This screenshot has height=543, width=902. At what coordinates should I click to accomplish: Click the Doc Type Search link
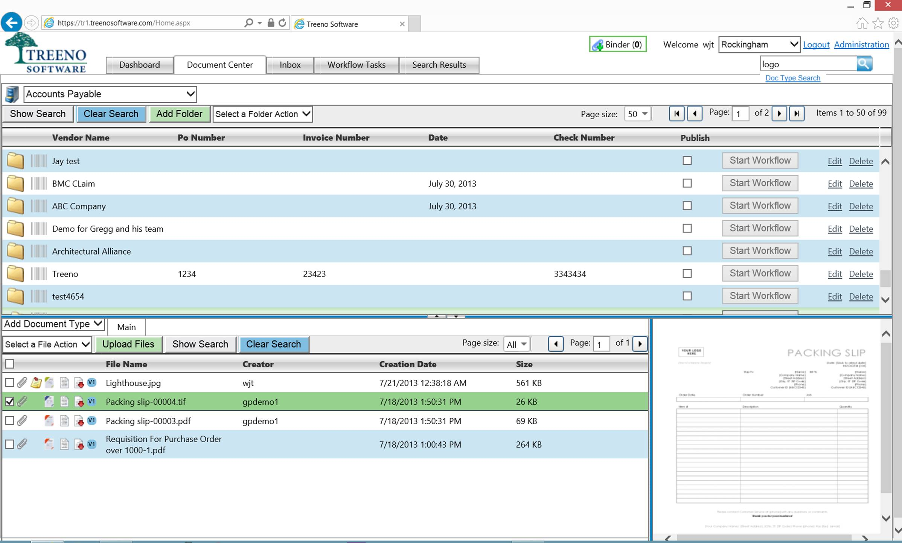[x=792, y=78]
